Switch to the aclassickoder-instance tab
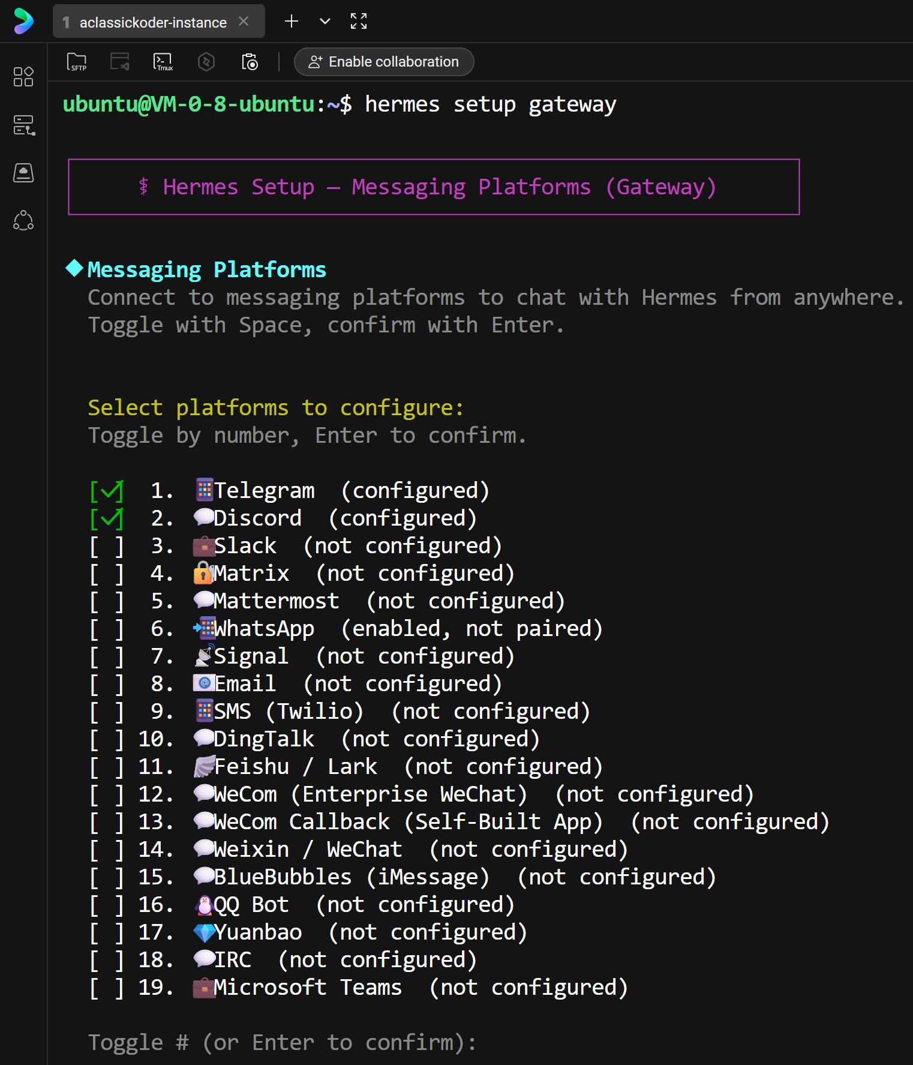The width and height of the screenshot is (913, 1065). pyautogui.click(x=153, y=22)
